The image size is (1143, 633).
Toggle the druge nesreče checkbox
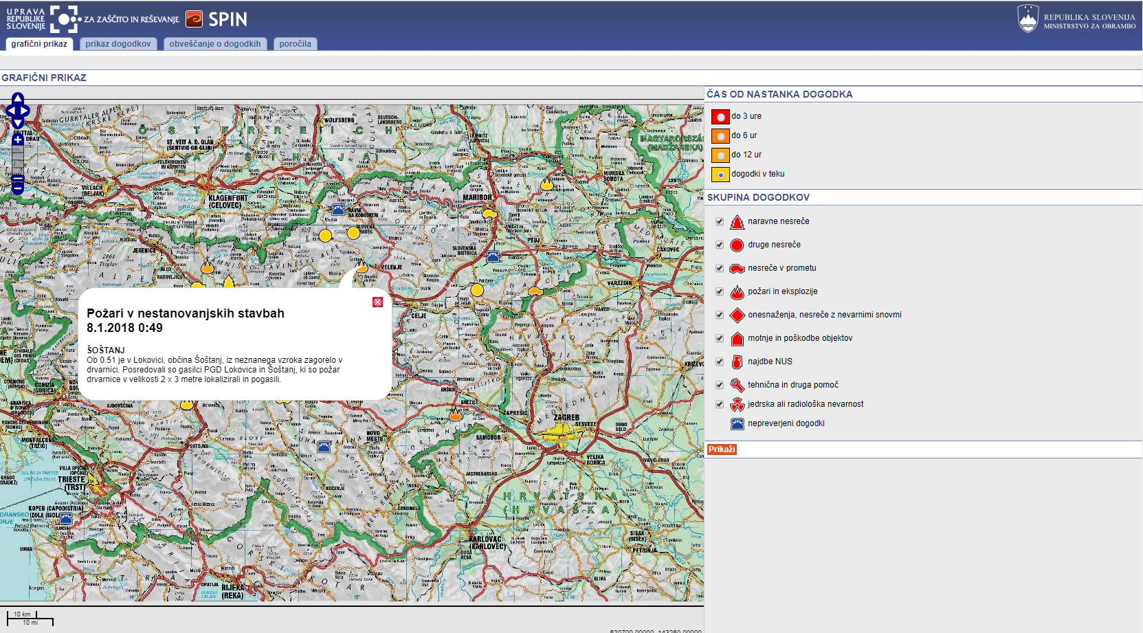coord(720,245)
